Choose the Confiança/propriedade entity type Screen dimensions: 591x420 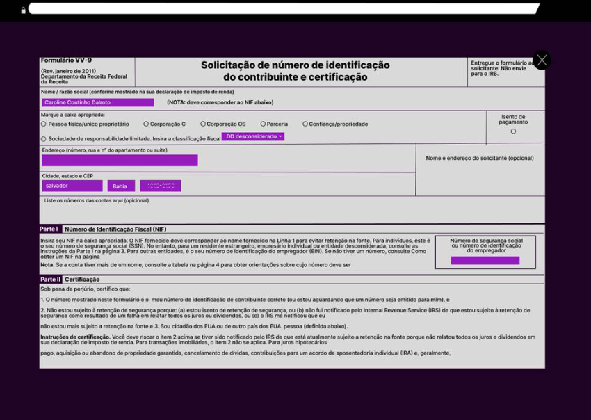pos(304,124)
